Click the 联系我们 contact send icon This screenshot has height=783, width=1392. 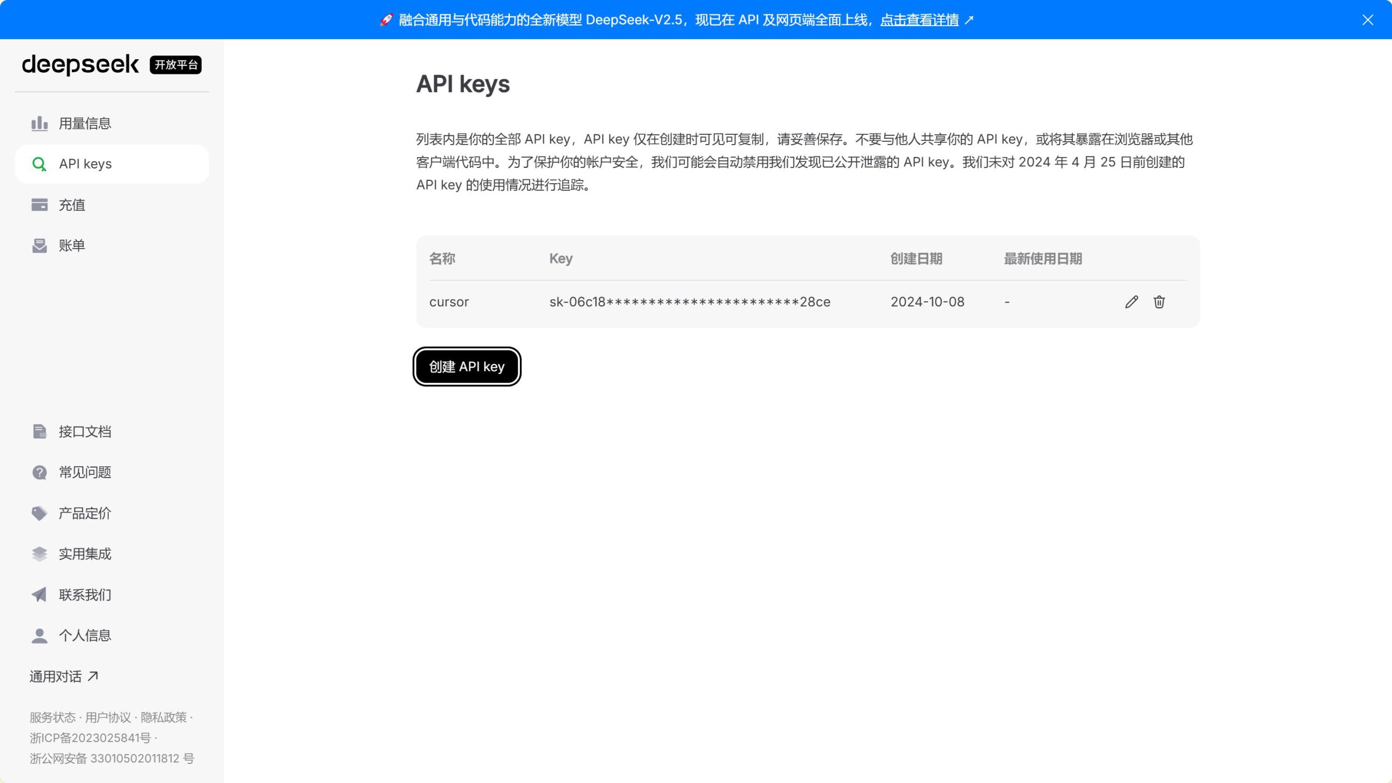pyautogui.click(x=39, y=594)
